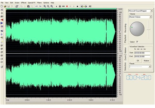Click the vertical slider beside the volume knob

pos(148,29)
